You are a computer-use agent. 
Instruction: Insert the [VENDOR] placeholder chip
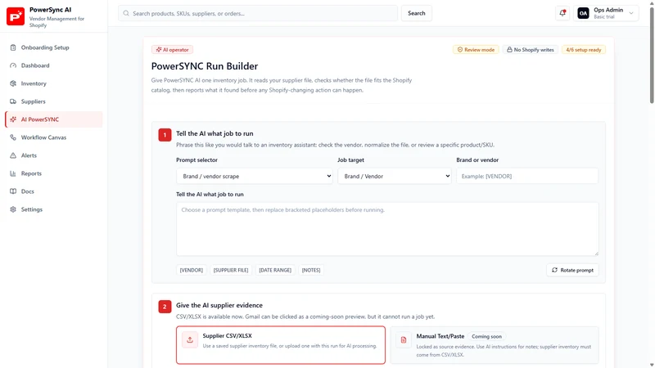pyautogui.click(x=192, y=270)
